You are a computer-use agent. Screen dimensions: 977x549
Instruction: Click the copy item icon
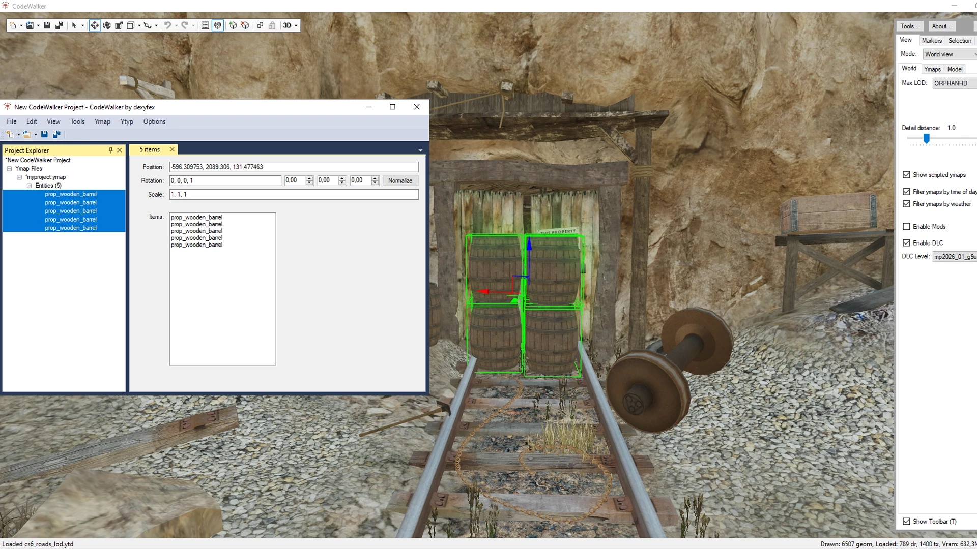[260, 25]
